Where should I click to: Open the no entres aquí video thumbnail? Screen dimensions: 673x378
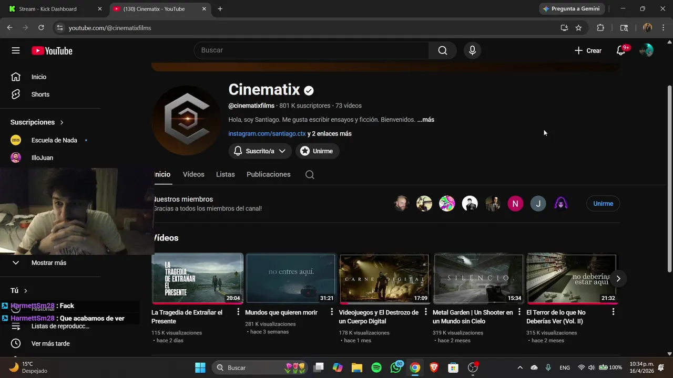pyautogui.click(x=291, y=279)
